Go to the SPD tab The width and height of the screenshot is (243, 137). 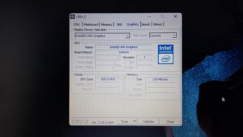[x=119, y=24]
